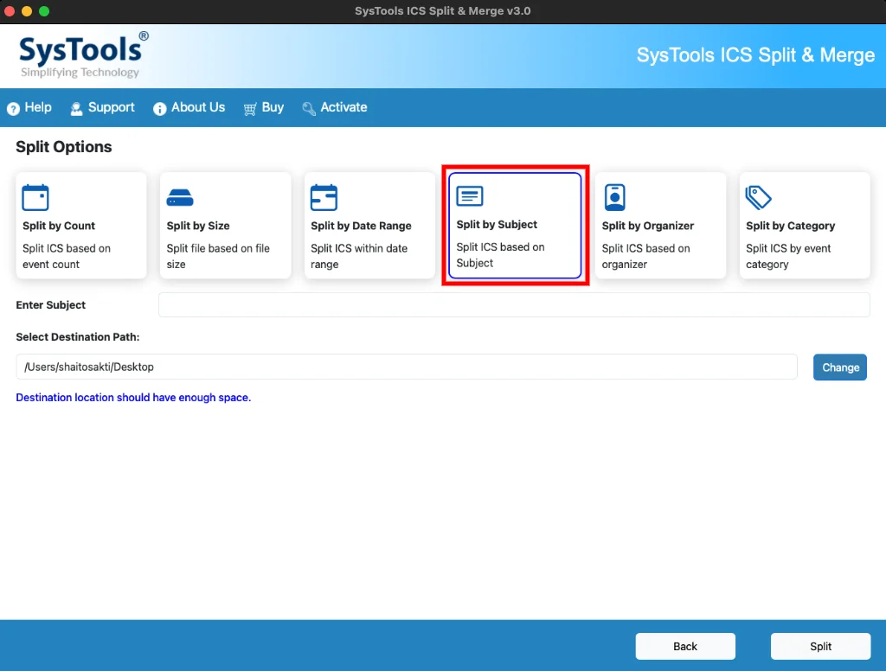Click the 'SysTools ICS Split & Merge' banner title
The height and width of the screenshot is (671, 886).
coord(755,55)
